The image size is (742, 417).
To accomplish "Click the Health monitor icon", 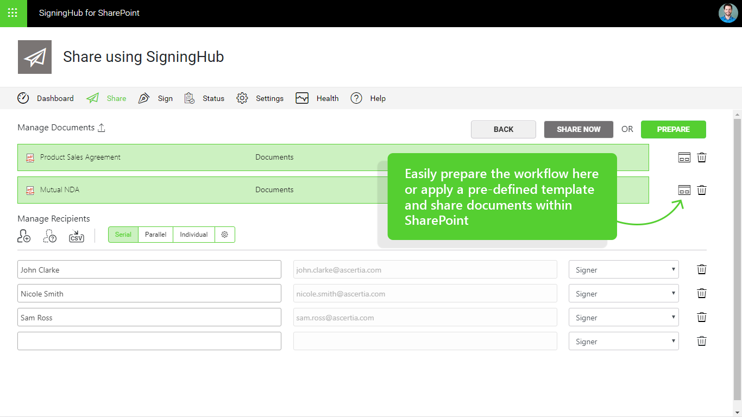I will click(302, 98).
